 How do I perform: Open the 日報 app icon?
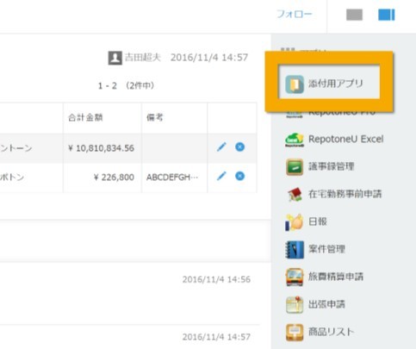tap(295, 222)
